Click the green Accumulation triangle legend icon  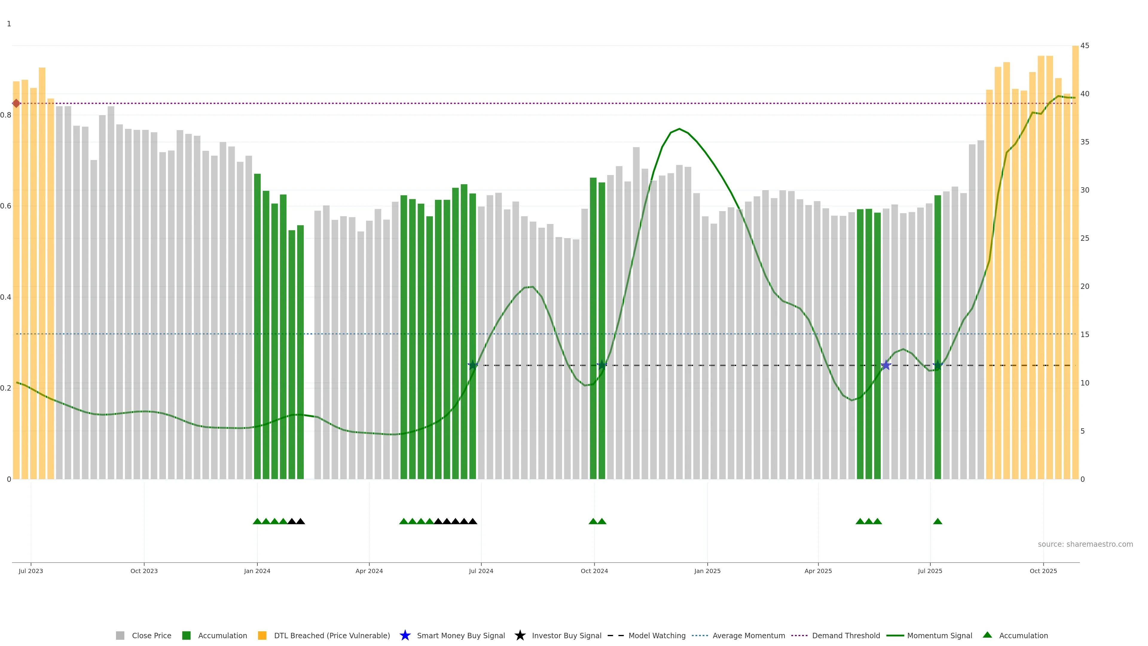[x=987, y=635]
